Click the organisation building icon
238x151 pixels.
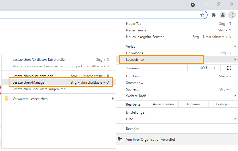point(120,139)
